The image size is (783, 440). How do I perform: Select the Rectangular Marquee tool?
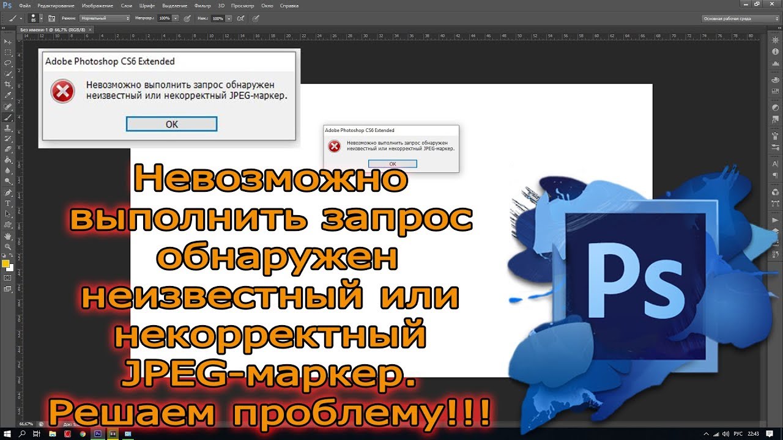(x=8, y=53)
